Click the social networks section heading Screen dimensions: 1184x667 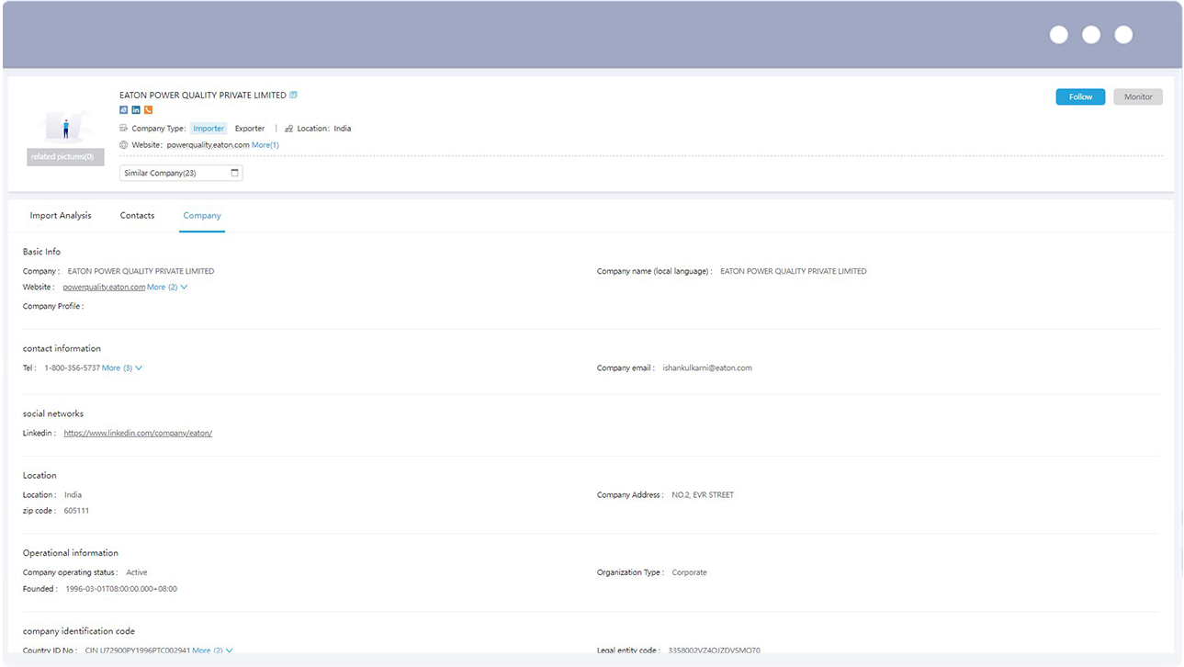(x=53, y=414)
